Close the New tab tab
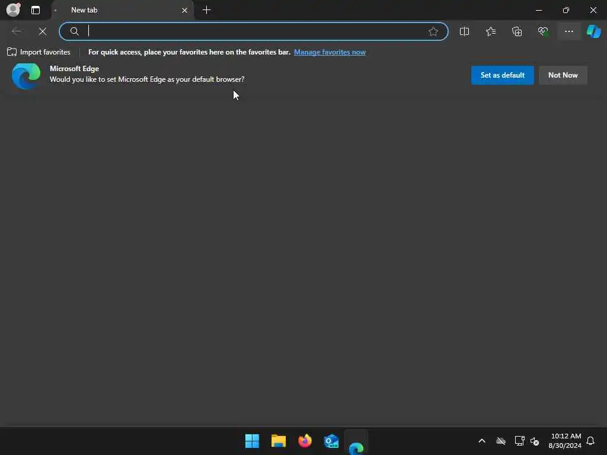This screenshot has width=607, height=455. click(x=185, y=10)
